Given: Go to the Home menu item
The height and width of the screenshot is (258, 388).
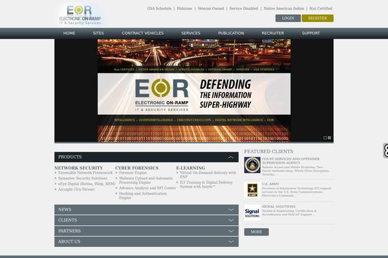Looking at the screenshot, I should [69, 33].
